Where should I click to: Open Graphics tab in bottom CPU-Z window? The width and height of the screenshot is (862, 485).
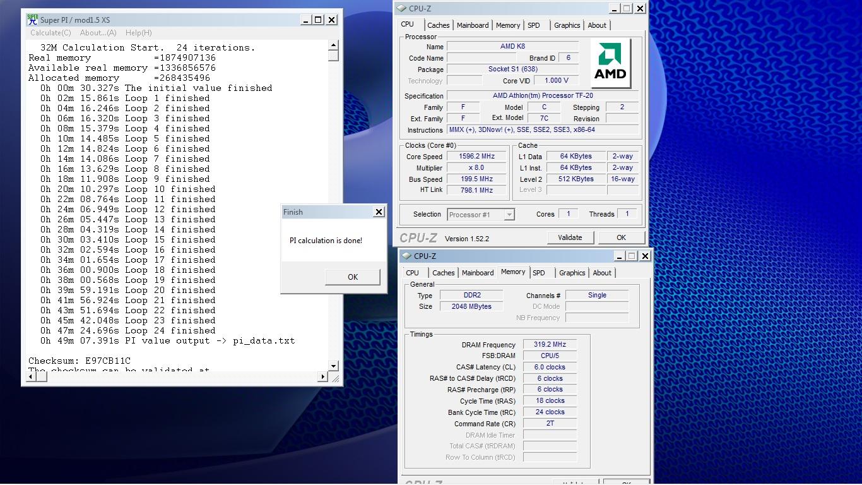(572, 273)
